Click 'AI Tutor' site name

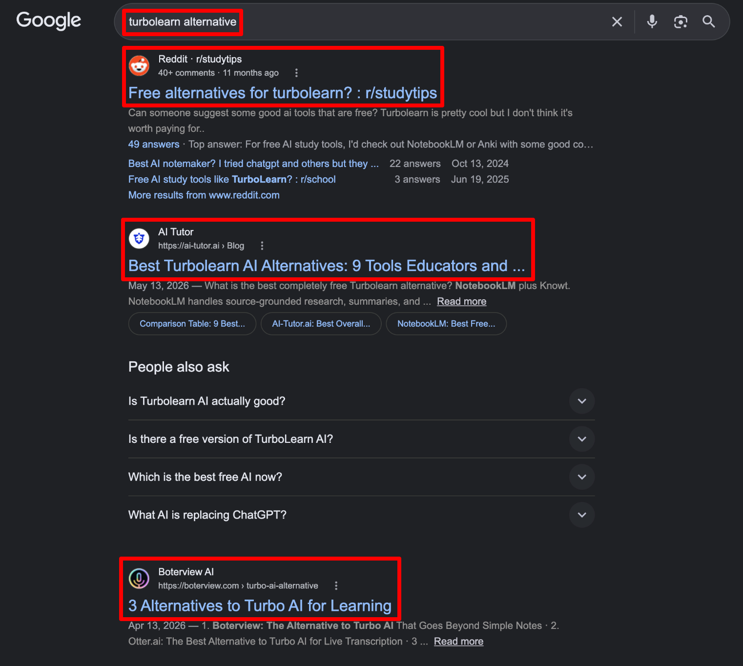[x=176, y=232]
